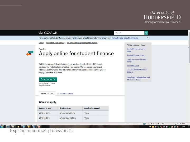Click 'Protected Mode: Off' in status bar

click(x=157, y=124)
